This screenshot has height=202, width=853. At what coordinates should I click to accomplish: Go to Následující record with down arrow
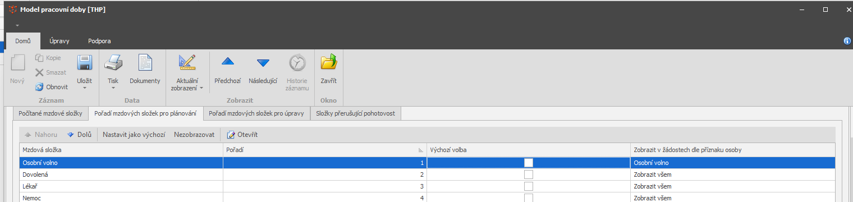pyautogui.click(x=263, y=62)
